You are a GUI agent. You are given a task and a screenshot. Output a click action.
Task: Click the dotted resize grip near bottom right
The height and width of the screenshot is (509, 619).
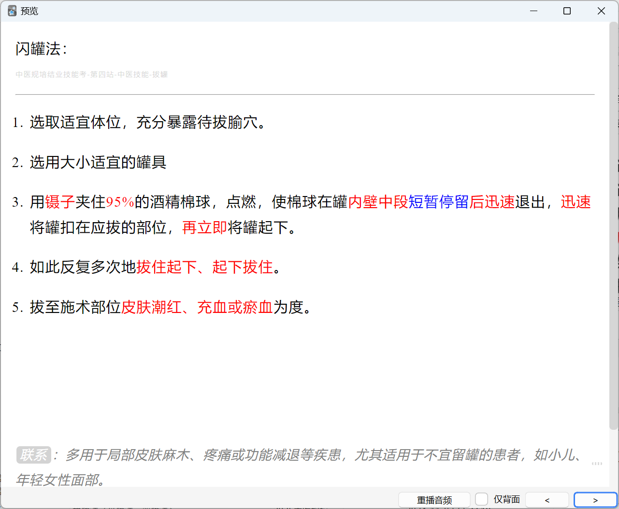(x=597, y=464)
